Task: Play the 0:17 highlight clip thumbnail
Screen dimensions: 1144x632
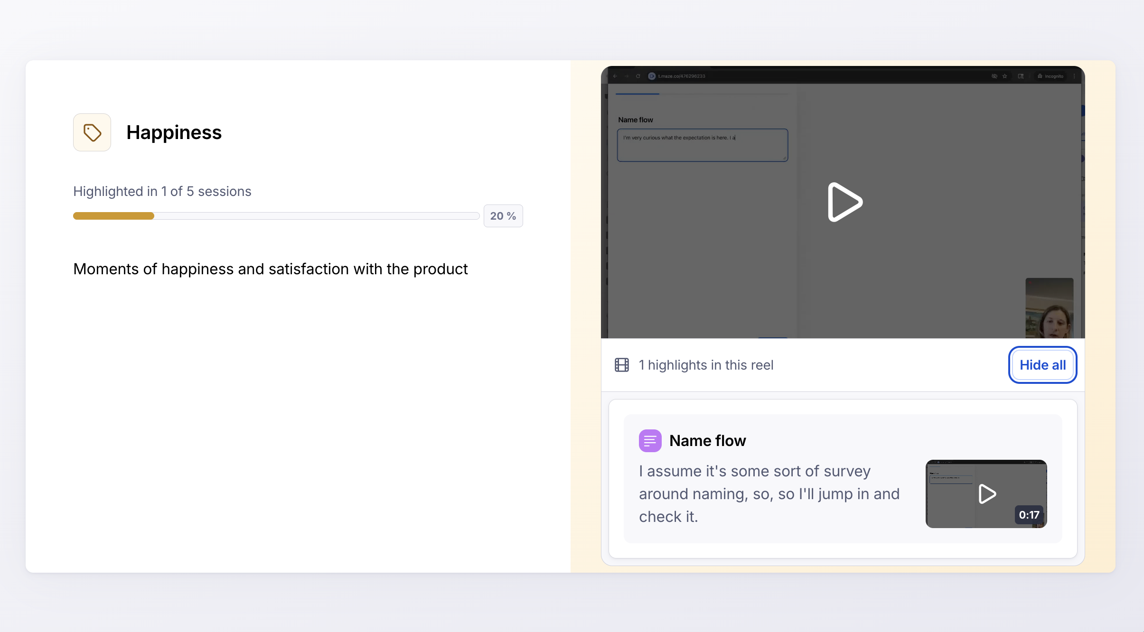Action: [986, 493]
